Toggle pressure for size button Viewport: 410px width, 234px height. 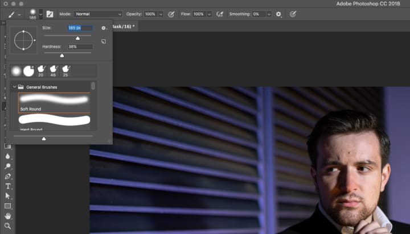coord(293,14)
